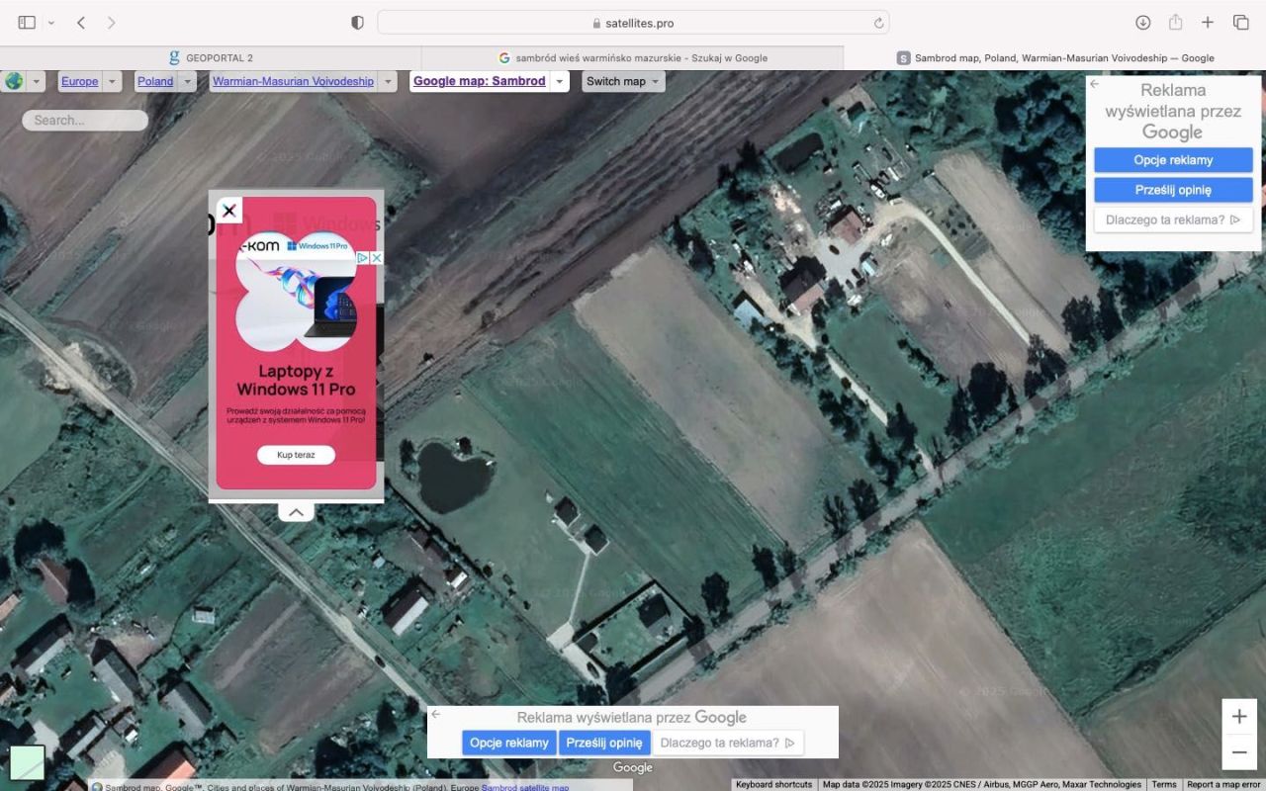Click the Google map: Sambrod link

click(480, 81)
